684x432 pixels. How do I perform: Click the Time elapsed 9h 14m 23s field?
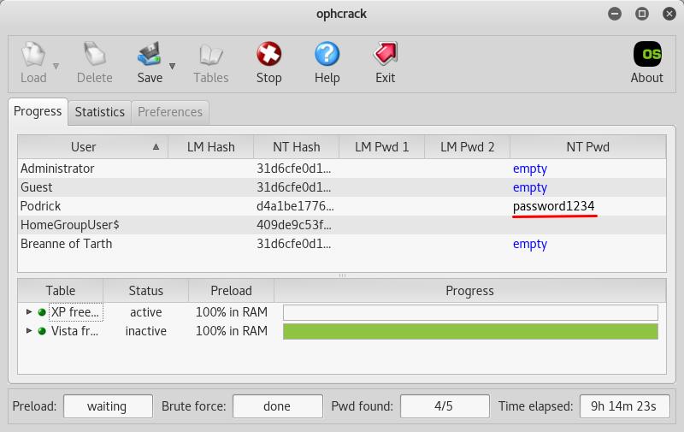[624, 406]
